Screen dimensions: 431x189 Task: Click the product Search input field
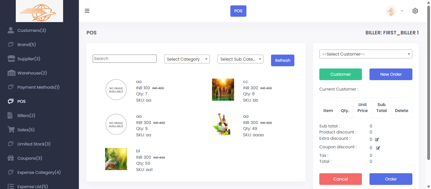pyautogui.click(x=124, y=59)
